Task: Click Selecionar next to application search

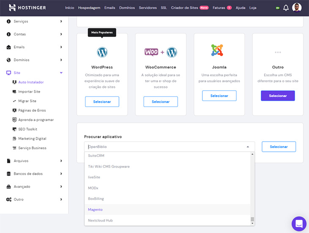Action: pyautogui.click(x=279, y=147)
